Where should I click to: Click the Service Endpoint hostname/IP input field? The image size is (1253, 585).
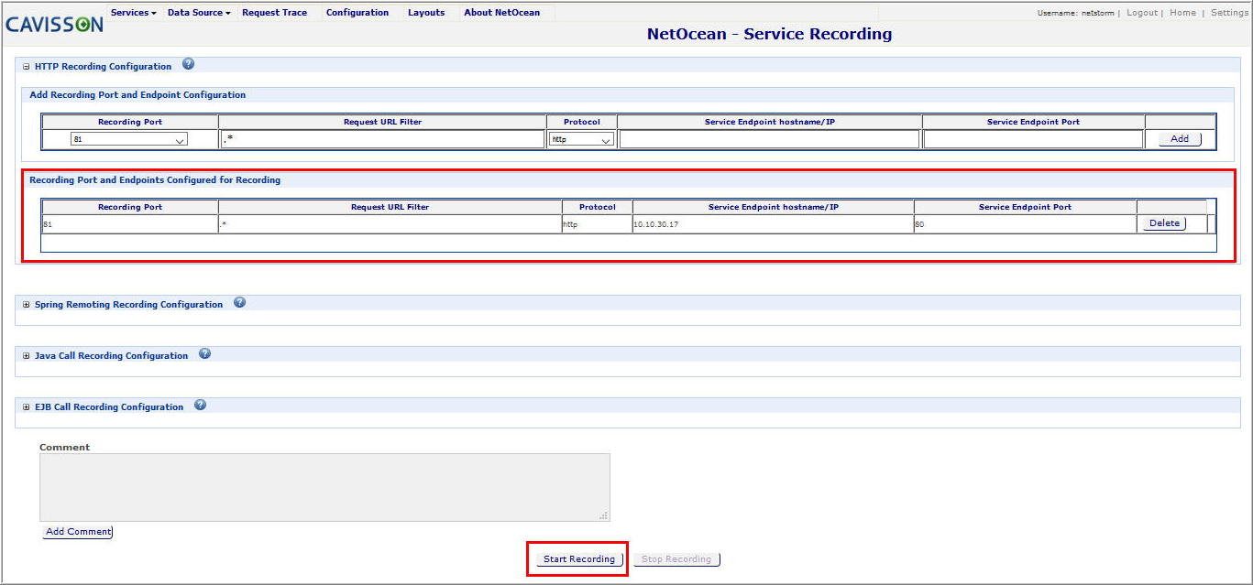pos(769,139)
